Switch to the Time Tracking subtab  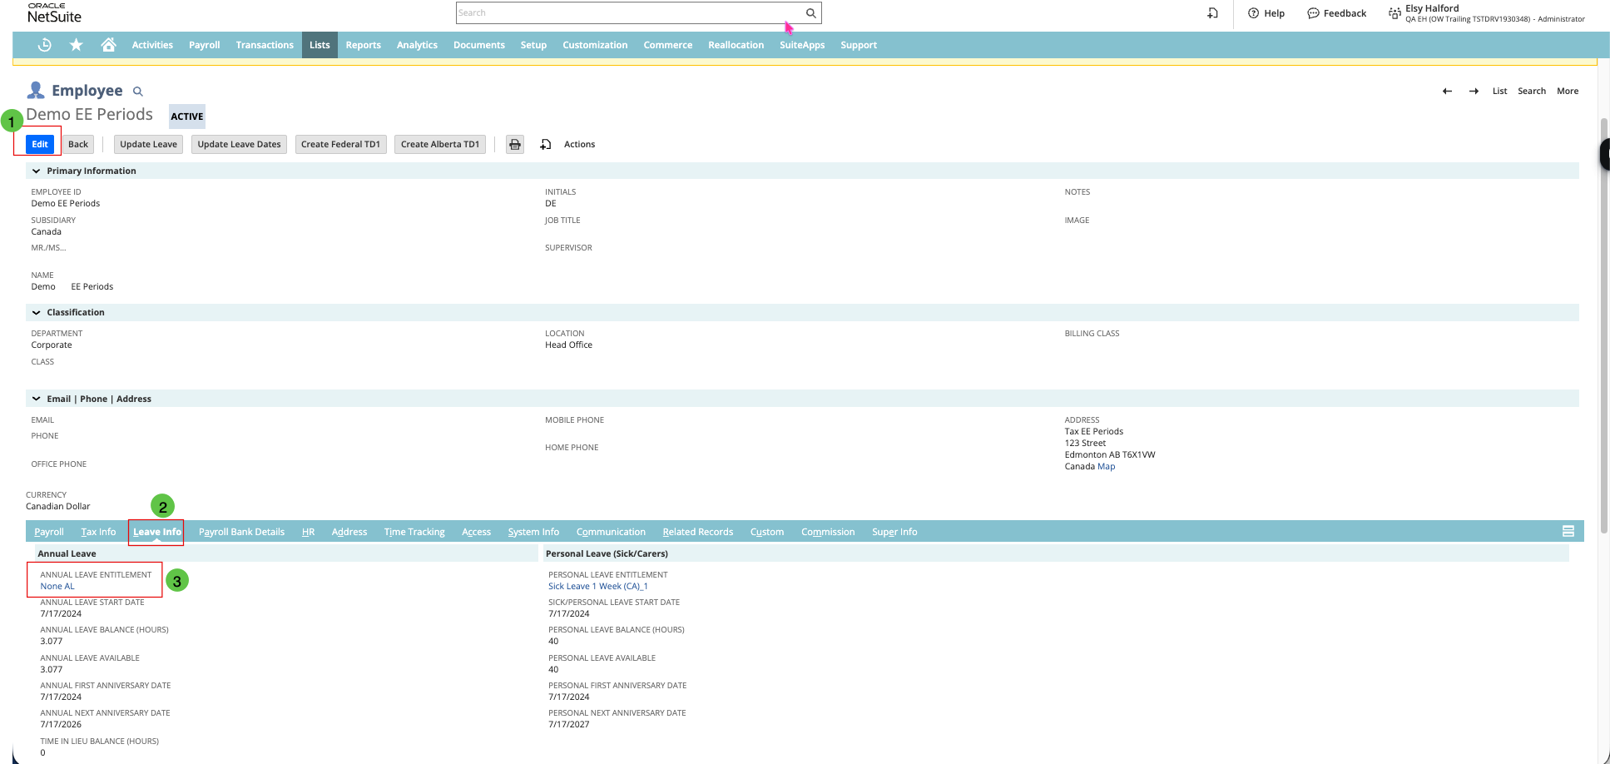click(x=414, y=532)
